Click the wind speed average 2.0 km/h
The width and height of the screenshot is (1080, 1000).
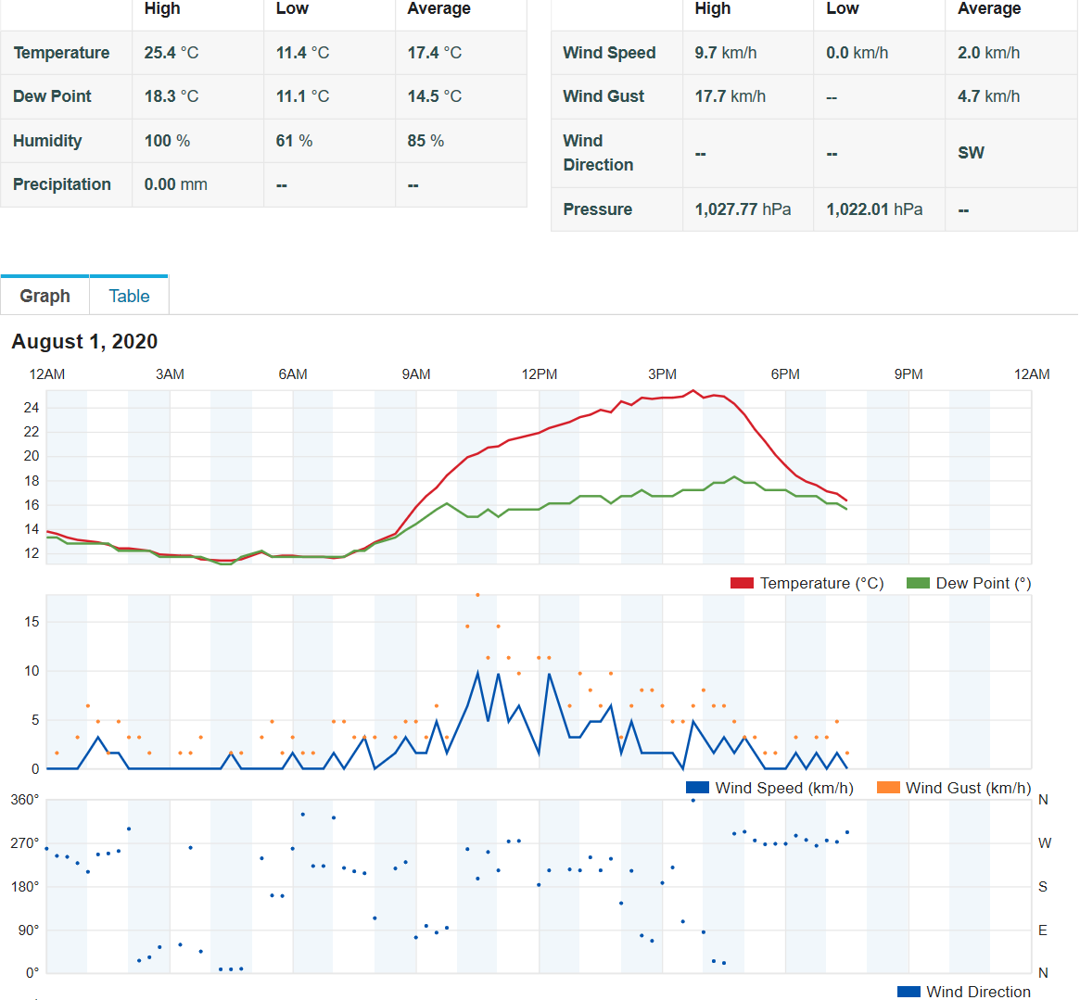(989, 53)
